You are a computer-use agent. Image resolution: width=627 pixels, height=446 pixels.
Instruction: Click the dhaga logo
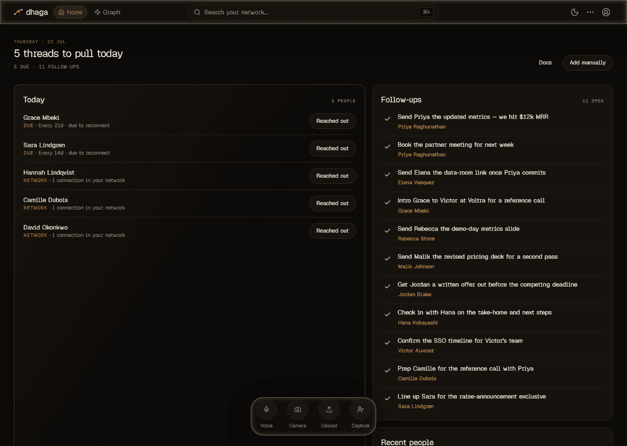pos(31,12)
